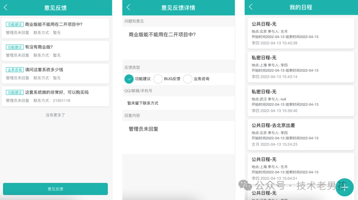Click the WeChat logo in watermark

245,185
